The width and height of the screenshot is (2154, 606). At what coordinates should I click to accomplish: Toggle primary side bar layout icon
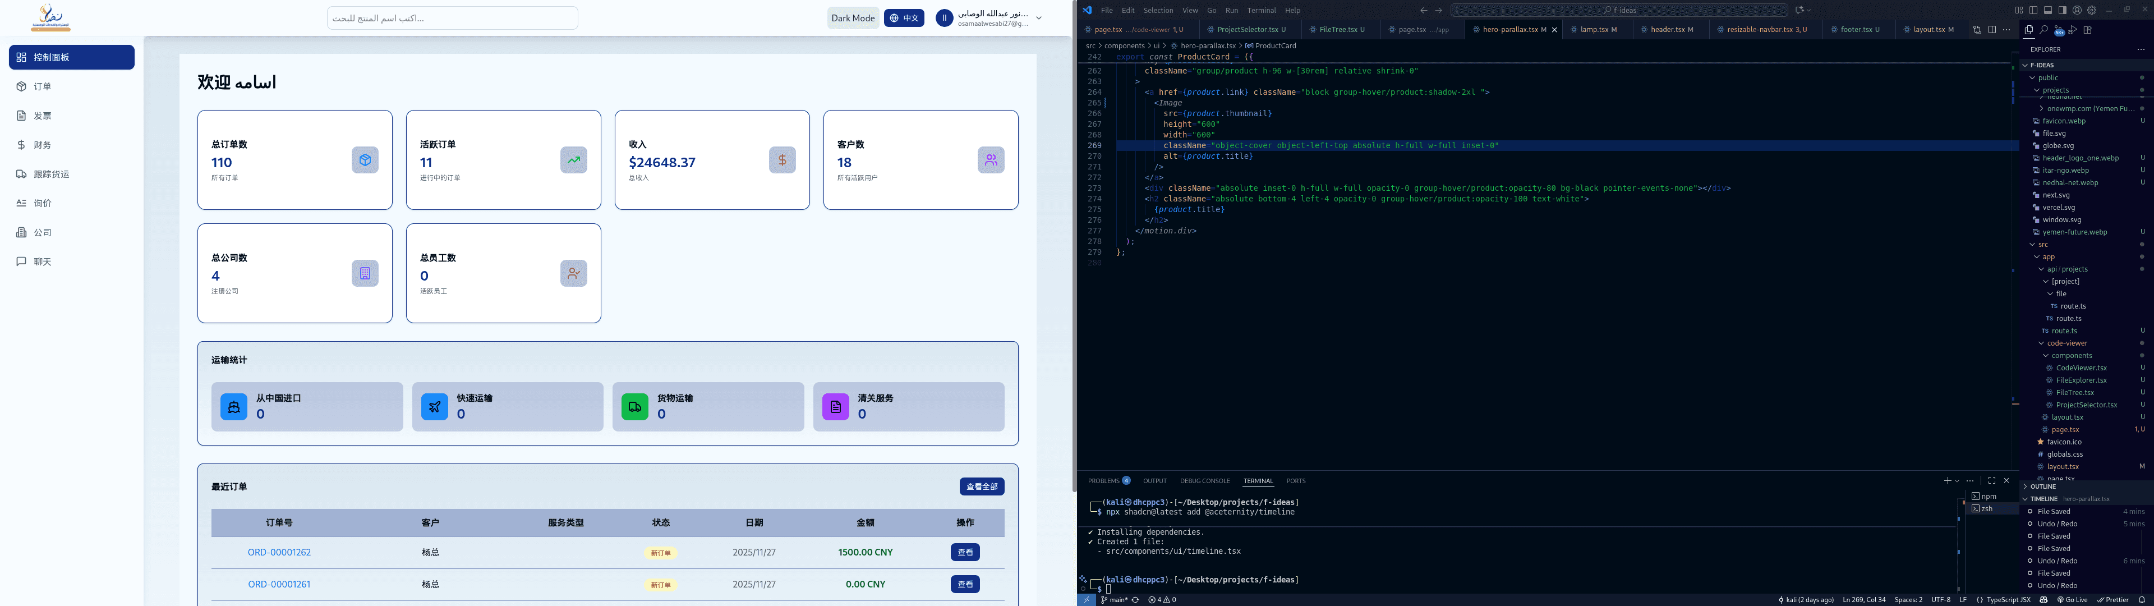pos(2033,10)
